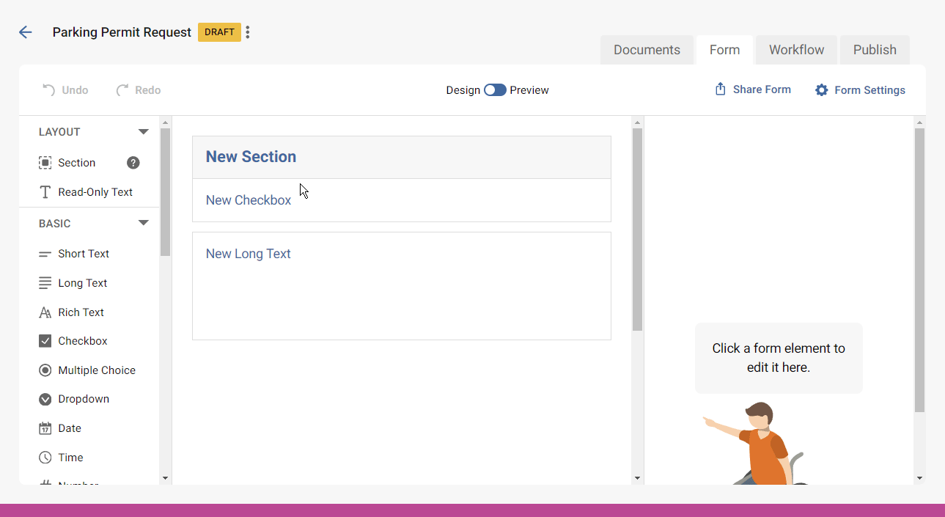
Task: Click the Section help question icon
Action: pyautogui.click(x=133, y=163)
